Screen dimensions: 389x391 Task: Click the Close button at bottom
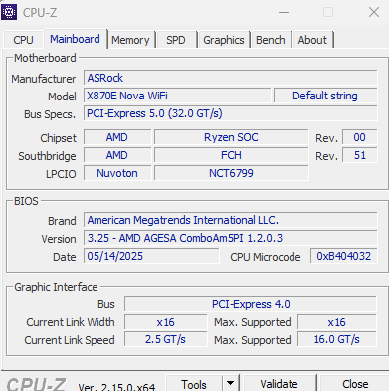pyautogui.click(x=354, y=383)
